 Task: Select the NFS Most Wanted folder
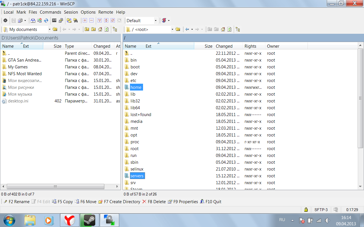coord(25,74)
